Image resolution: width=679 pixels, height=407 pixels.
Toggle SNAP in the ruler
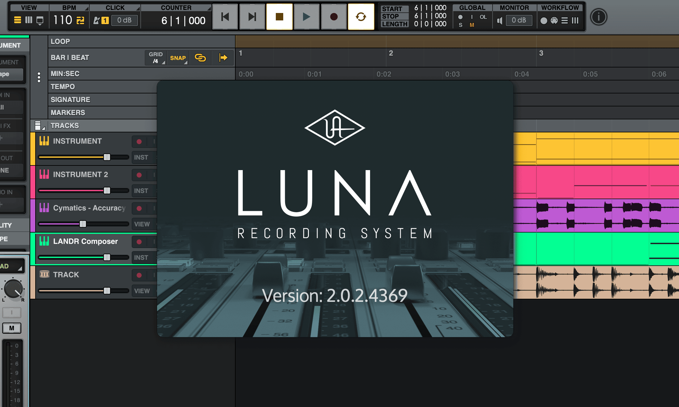tap(178, 58)
